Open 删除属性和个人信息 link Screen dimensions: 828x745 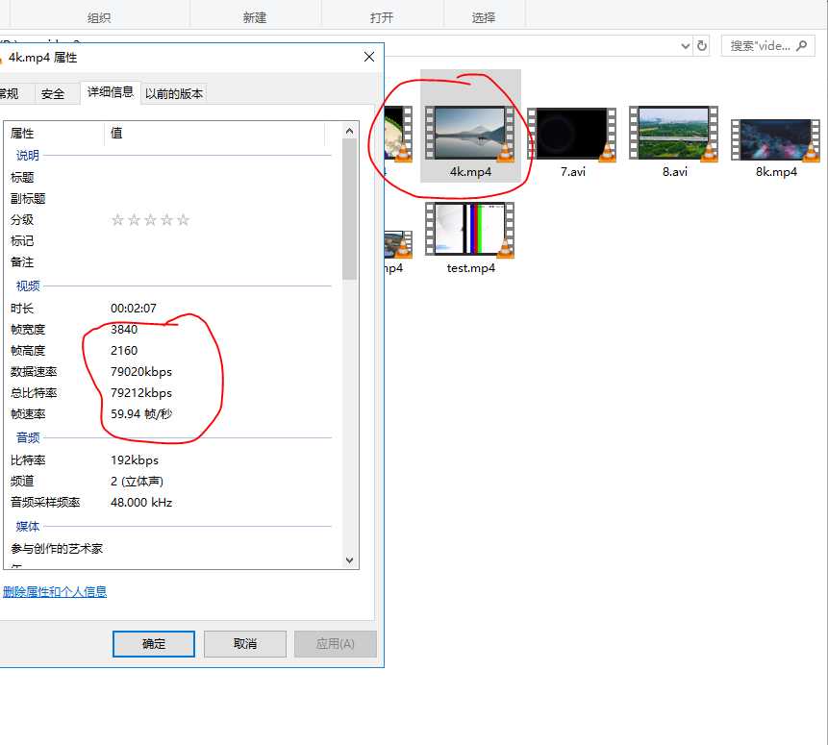[x=55, y=592]
